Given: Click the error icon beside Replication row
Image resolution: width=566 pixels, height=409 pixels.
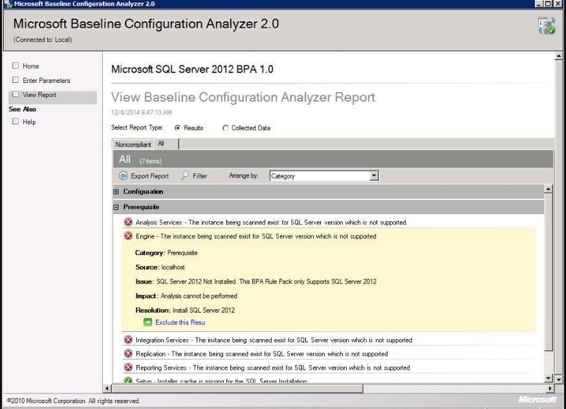Looking at the screenshot, I should [x=128, y=353].
